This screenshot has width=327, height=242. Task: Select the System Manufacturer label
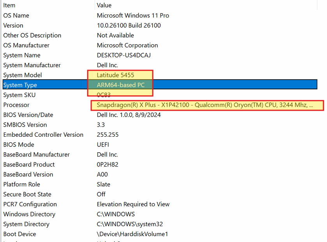click(32, 65)
